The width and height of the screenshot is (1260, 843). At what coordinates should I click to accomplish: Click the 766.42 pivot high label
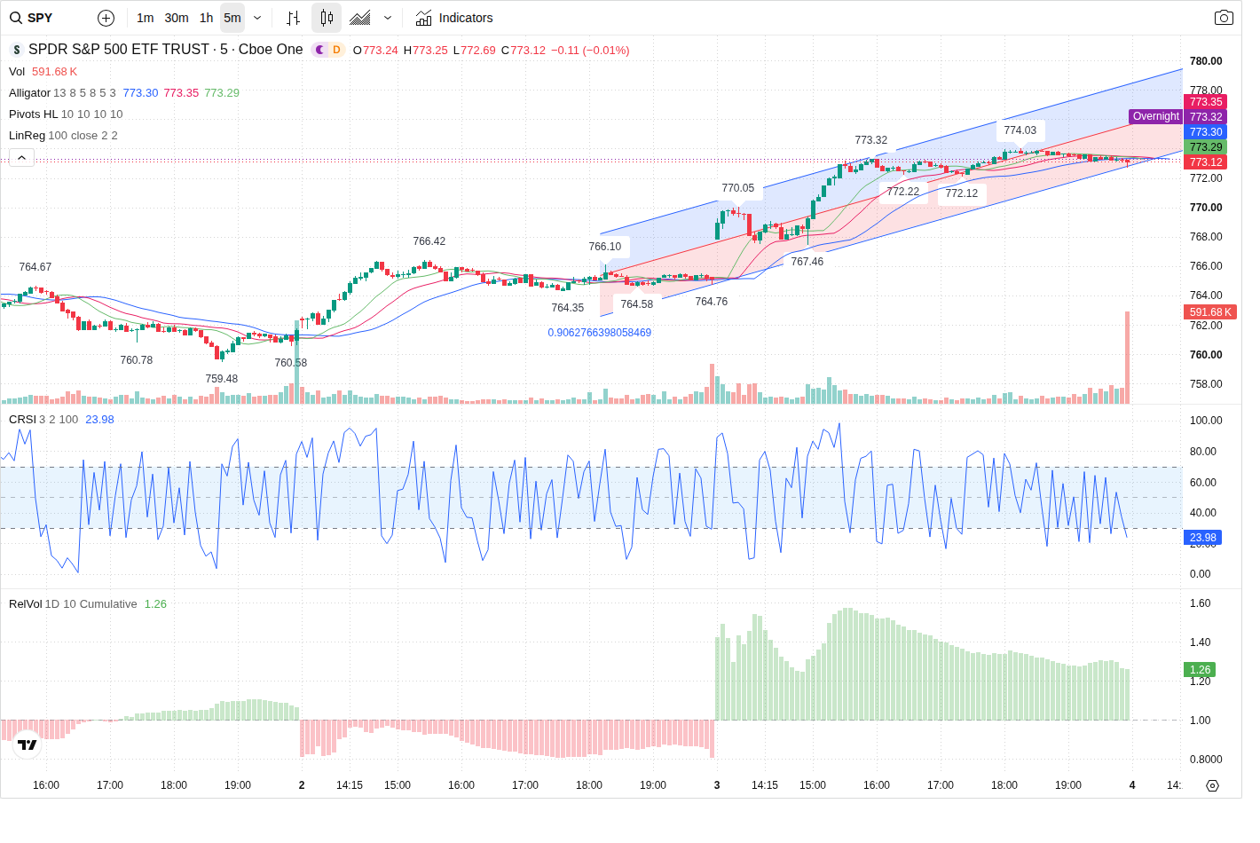(429, 241)
